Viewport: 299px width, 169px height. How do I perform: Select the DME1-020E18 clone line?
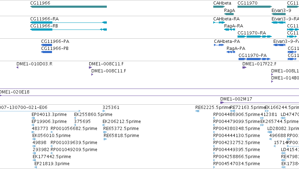pos(150,96)
